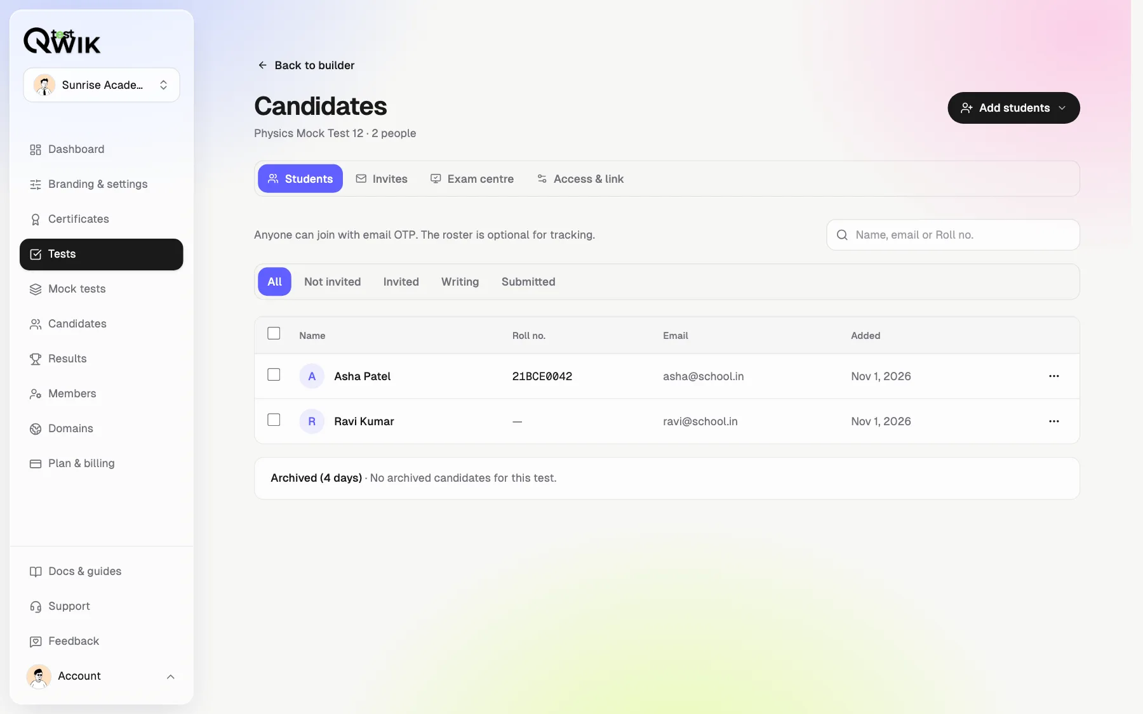
Task: Open Candidates in the sidebar
Action: tap(102, 324)
